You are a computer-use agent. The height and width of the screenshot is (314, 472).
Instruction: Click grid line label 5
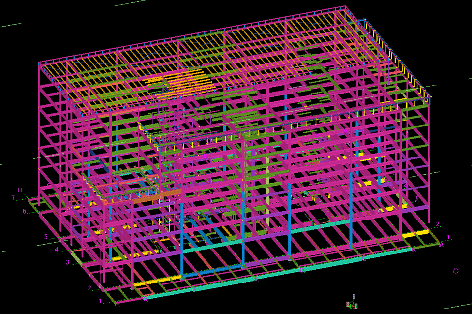pos(46,237)
